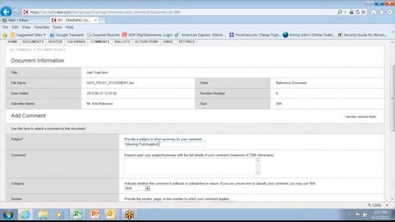Viewport: 395px width, 222px height.
Task: Open American Express Online bookmark
Action: click(x=201, y=35)
